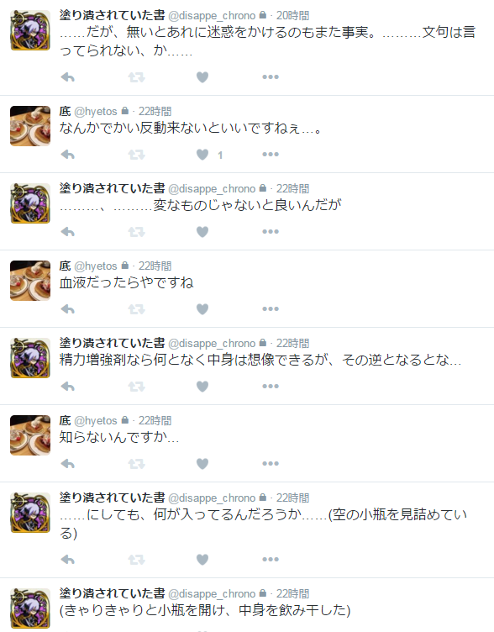Like the tweet showing 1 like
This screenshot has width=494, height=632.
(x=202, y=155)
